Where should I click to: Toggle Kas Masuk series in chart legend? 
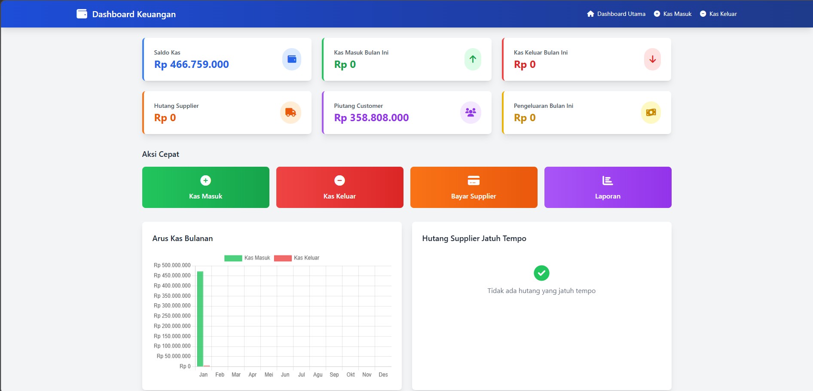247,258
